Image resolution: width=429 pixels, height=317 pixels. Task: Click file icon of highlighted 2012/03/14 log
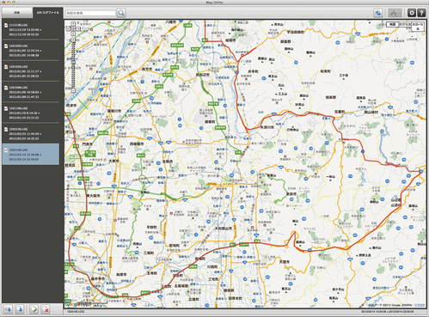(6, 150)
